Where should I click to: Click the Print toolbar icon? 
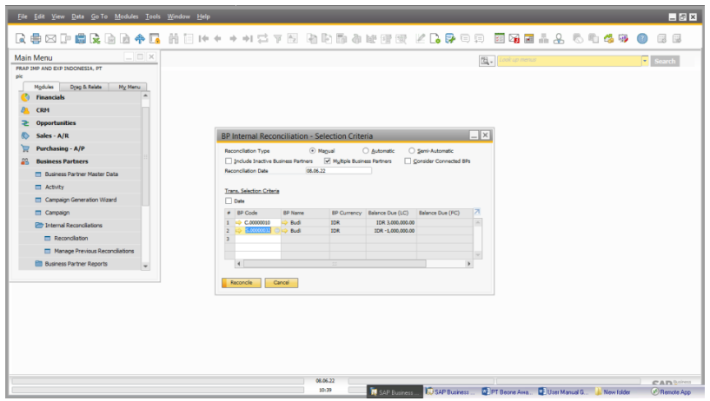36,38
